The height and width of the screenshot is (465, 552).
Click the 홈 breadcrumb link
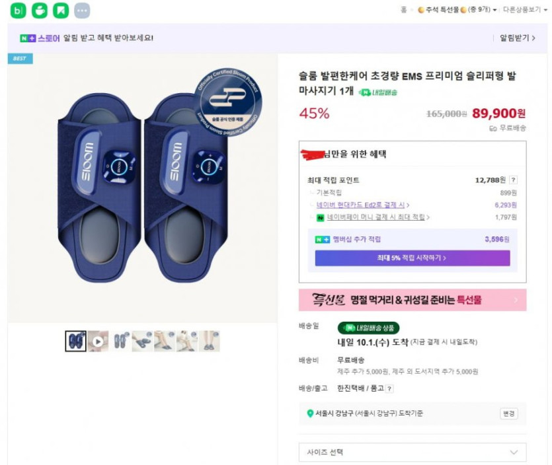click(x=403, y=10)
